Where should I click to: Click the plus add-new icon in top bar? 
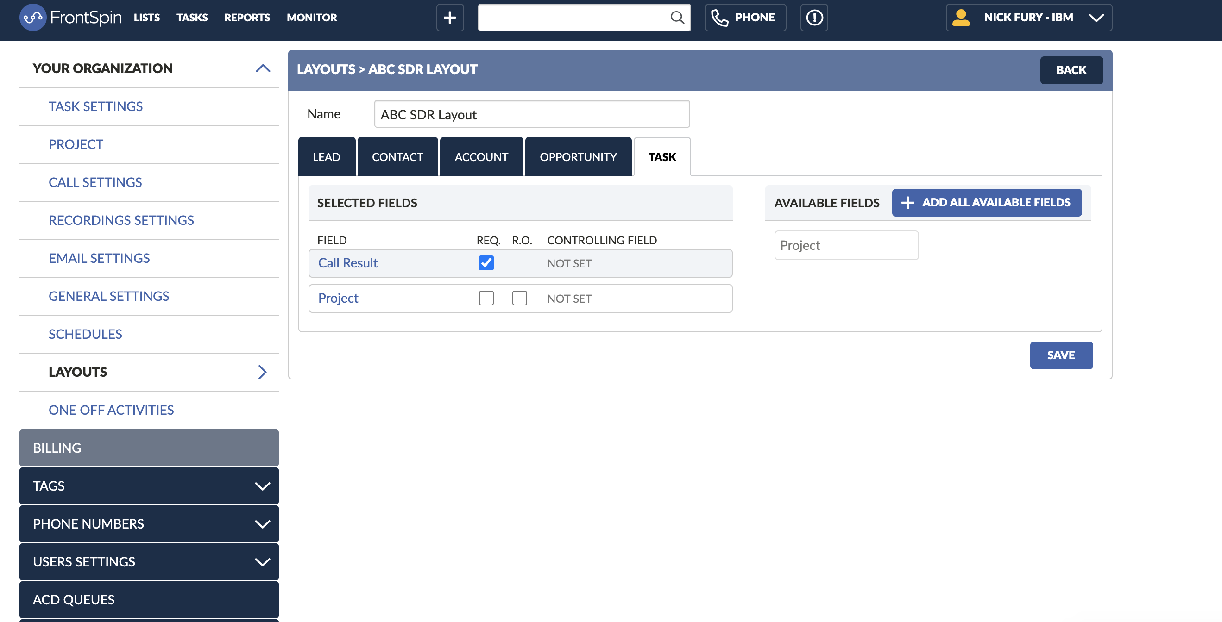click(x=449, y=18)
